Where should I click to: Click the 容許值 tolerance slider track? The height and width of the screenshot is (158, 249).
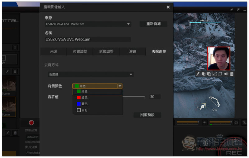click(x=134, y=97)
